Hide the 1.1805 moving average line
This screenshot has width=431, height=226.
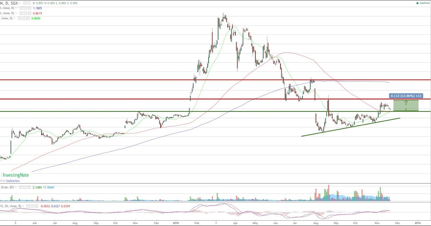(21, 8)
